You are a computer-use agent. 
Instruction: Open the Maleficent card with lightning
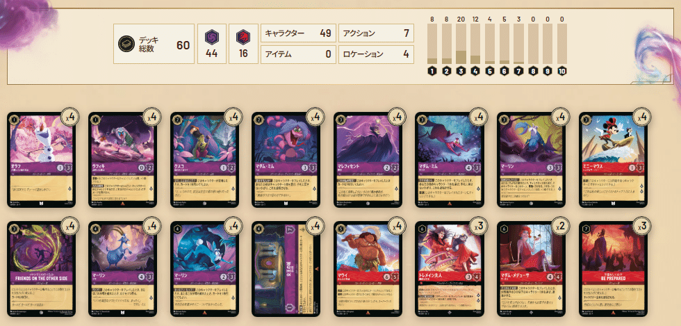[x=368, y=159]
